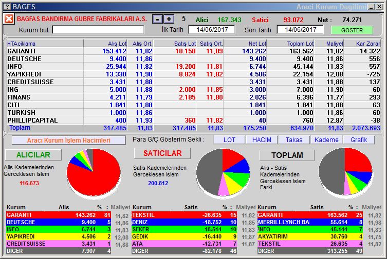Select the FINANS row in the table
Screen dimensions: 387x259
193,97
